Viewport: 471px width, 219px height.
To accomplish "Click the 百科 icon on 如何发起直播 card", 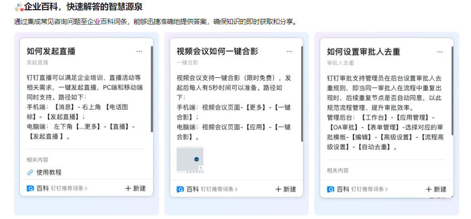I will click(30, 189).
